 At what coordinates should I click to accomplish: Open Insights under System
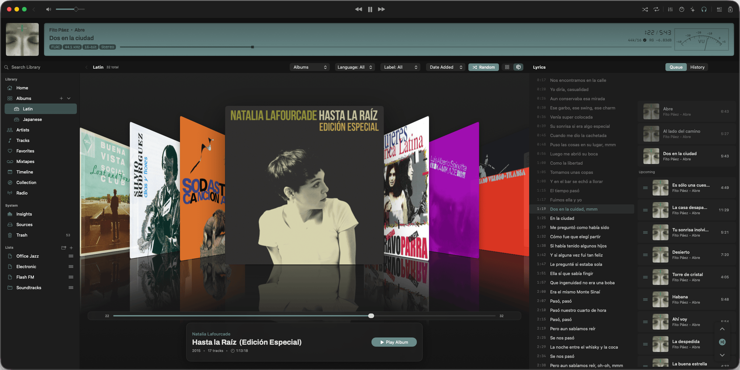pos(40,214)
